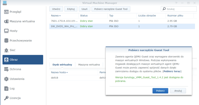This screenshot has height=105, width=199.
Task: Click the blue Pobierz button
Action: click(160, 91)
